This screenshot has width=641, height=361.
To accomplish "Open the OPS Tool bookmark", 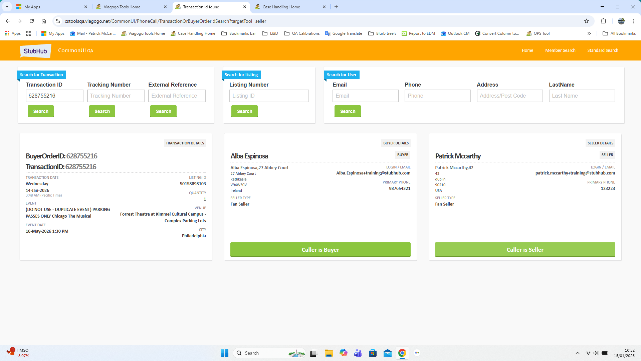I will (538, 33).
